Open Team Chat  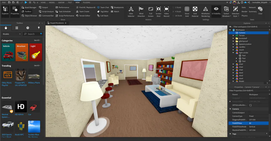pyautogui.click(x=103, y=8)
